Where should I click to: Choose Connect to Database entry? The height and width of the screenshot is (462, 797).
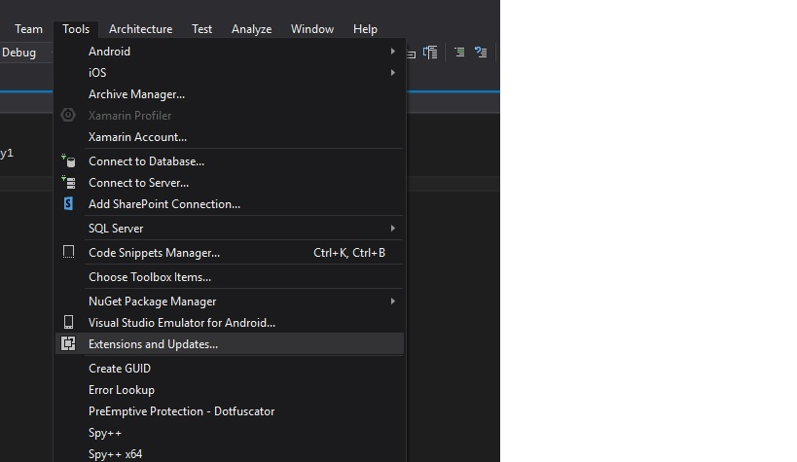[x=230, y=161]
